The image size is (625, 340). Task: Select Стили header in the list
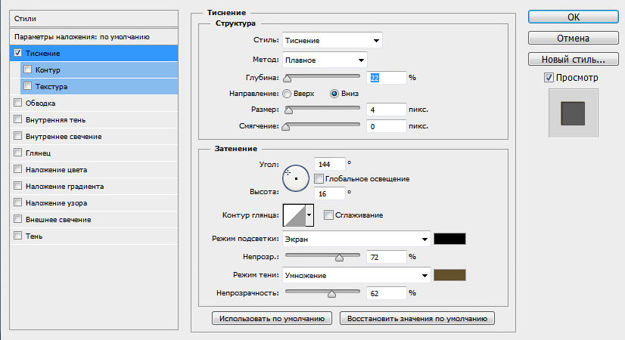coord(94,19)
